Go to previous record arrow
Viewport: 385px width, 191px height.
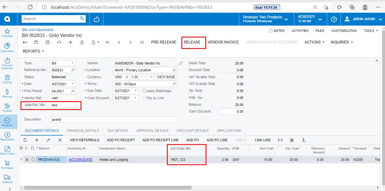coord(119,42)
